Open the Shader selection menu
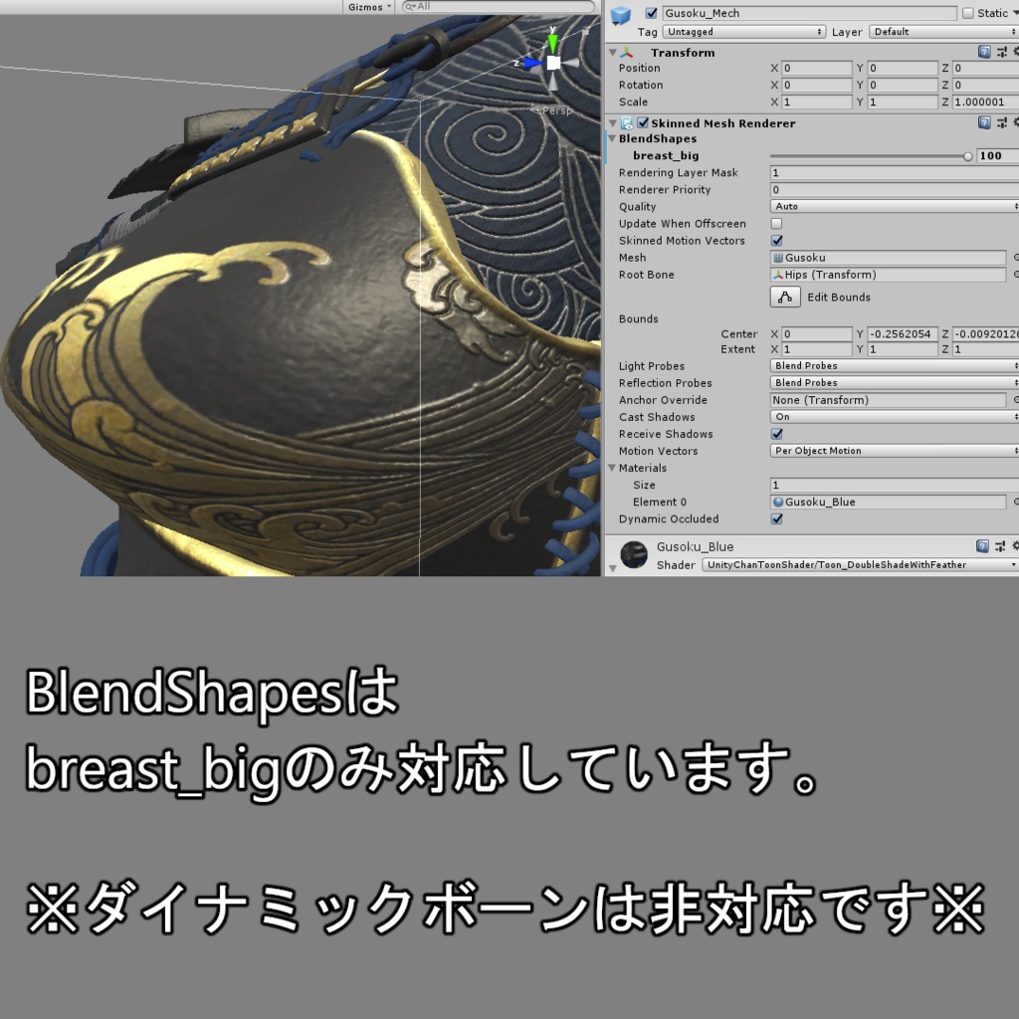This screenshot has height=1019, width=1019. (858, 564)
